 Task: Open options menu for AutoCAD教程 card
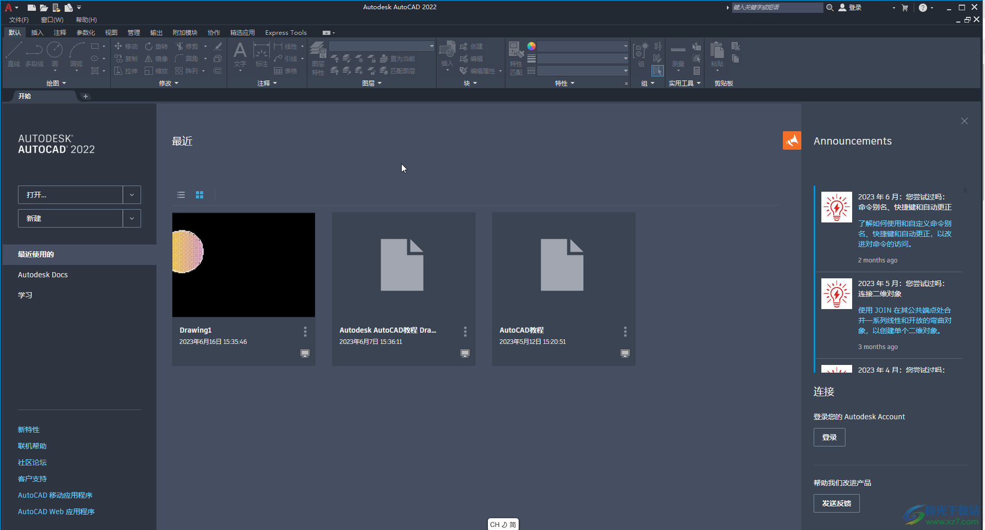tap(625, 332)
